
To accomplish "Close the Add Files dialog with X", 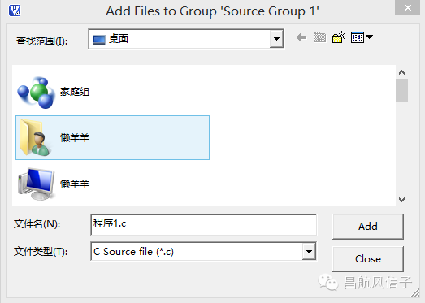I will [x=407, y=8].
